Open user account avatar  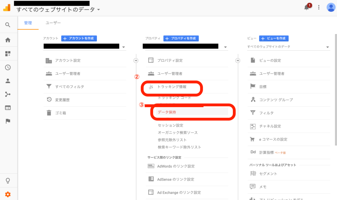coord(331,8)
